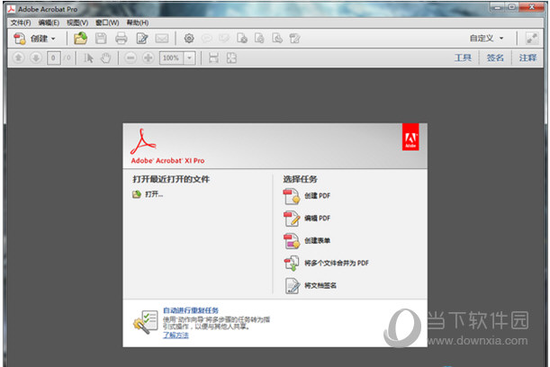Open the 自定义 dropdown
The width and height of the screenshot is (550, 367).
486,38
